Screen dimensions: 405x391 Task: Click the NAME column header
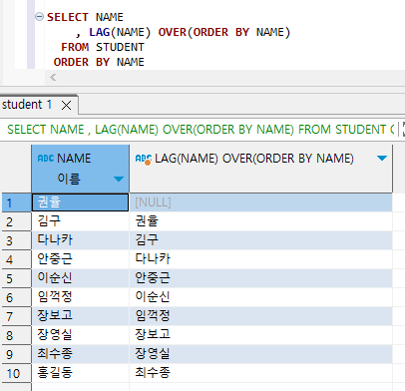(x=80, y=169)
